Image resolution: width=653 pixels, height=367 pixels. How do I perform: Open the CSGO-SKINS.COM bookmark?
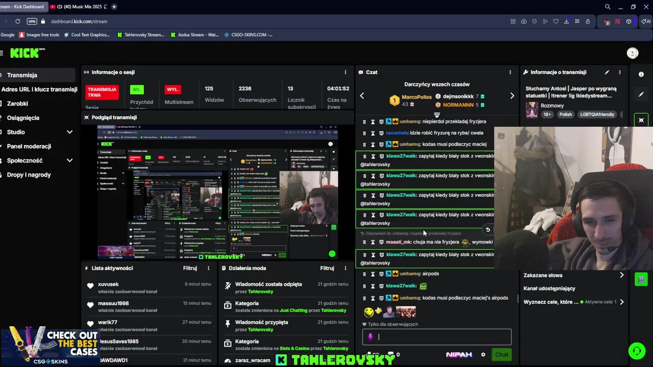(x=248, y=35)
